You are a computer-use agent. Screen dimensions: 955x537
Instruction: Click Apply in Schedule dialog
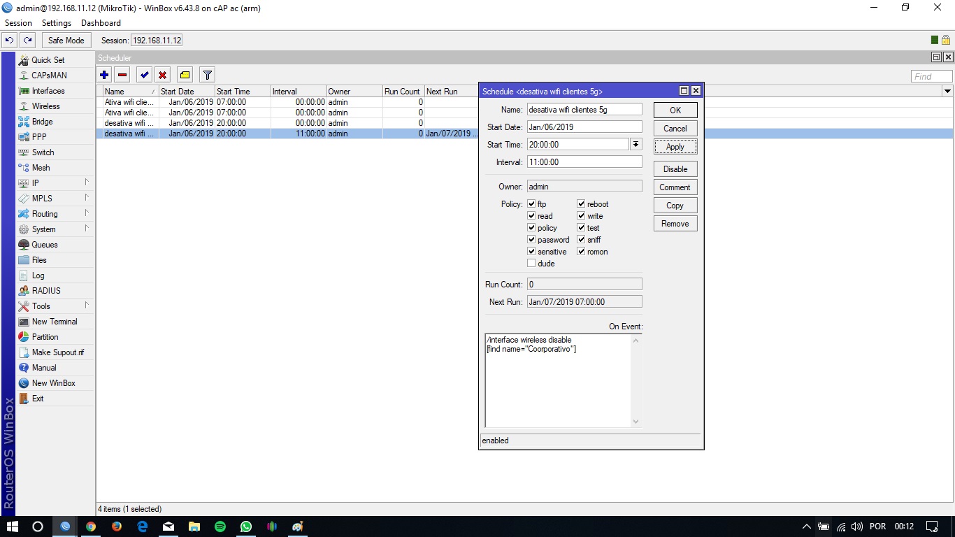[675, 147]
